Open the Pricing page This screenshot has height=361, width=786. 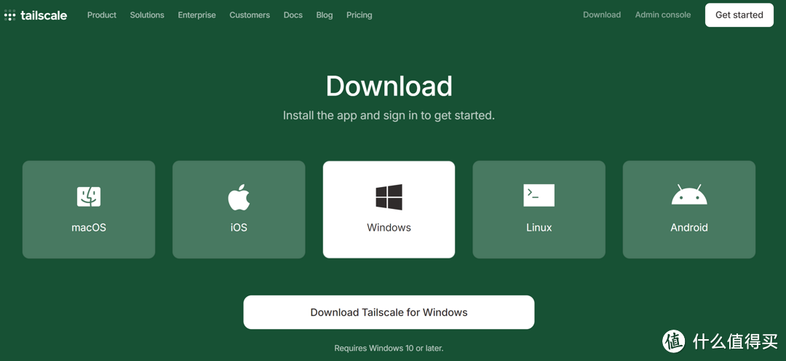(360, 15)
